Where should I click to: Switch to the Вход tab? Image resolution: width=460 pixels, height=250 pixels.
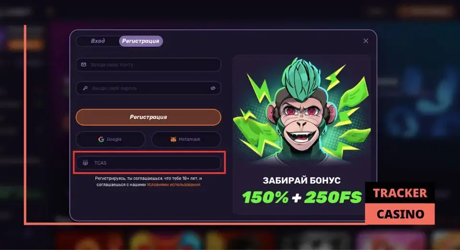(98, 41)
